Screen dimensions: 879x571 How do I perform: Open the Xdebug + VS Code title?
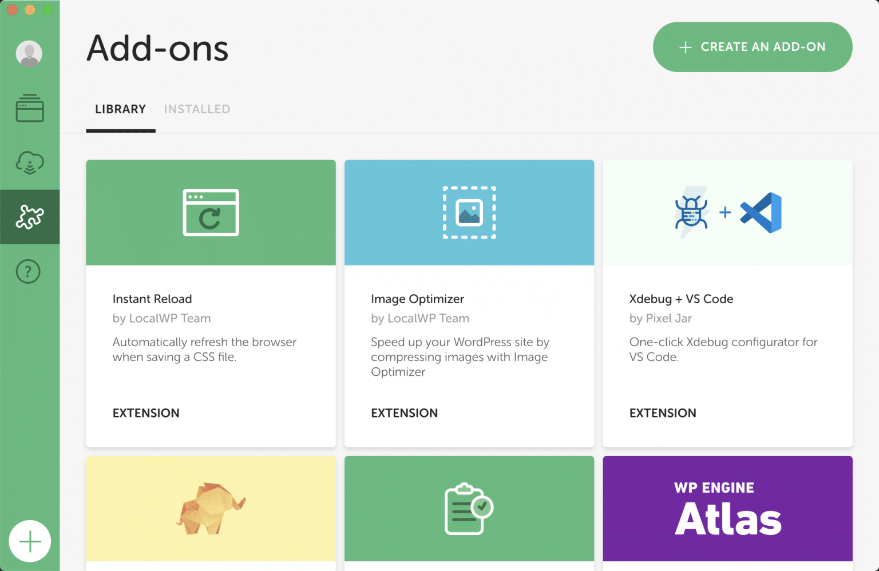tap(681, 299)
